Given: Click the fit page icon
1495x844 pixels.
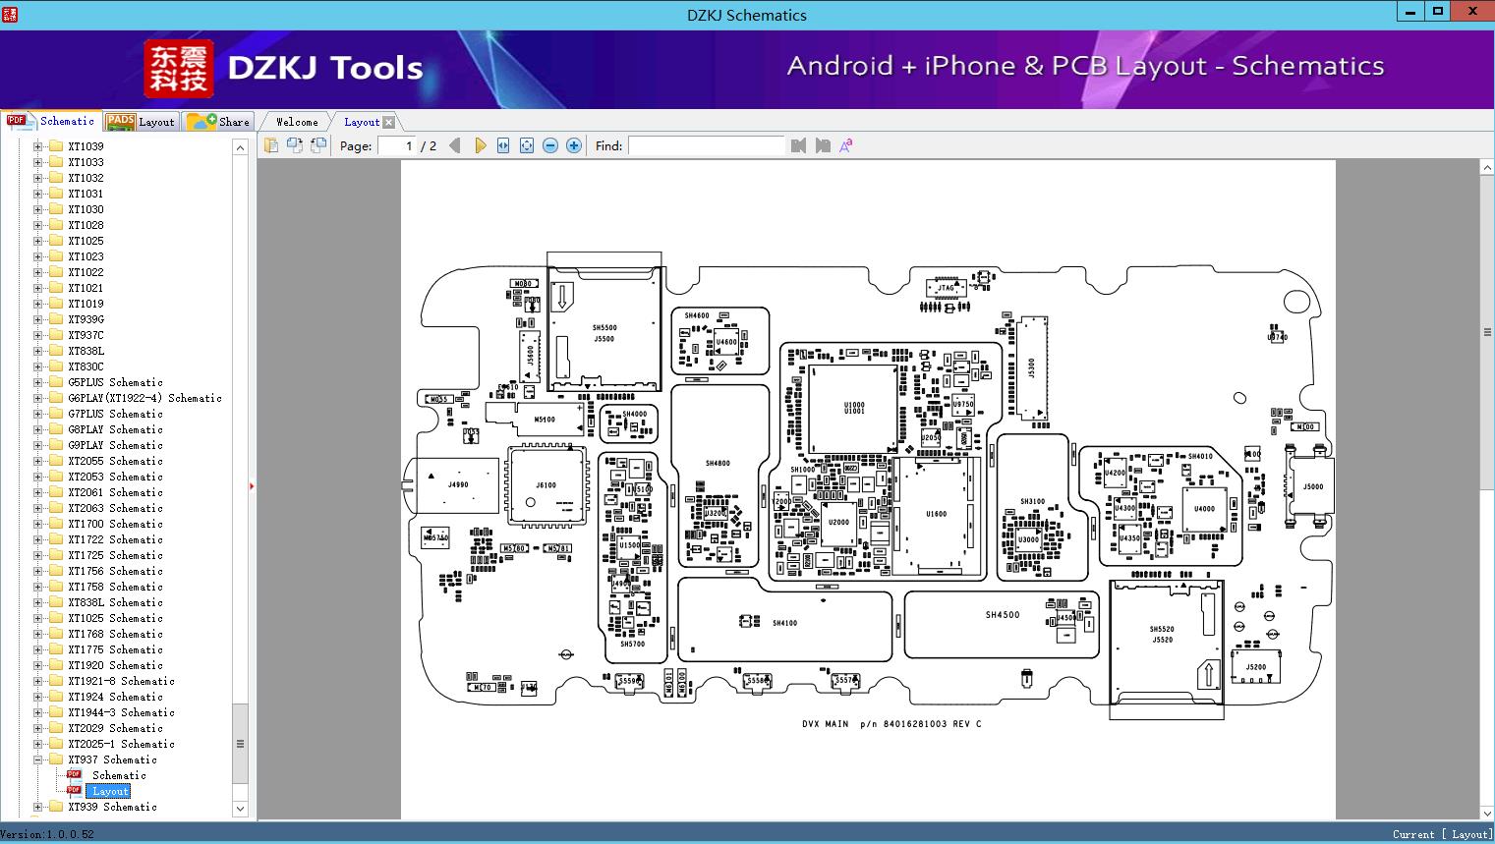Looking at the screenshot, I should pyautogui.click(x=527, y=145).
